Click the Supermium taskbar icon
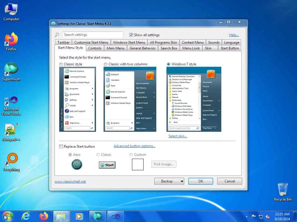This screenshot has height=222, width=297. pos(97,216)
